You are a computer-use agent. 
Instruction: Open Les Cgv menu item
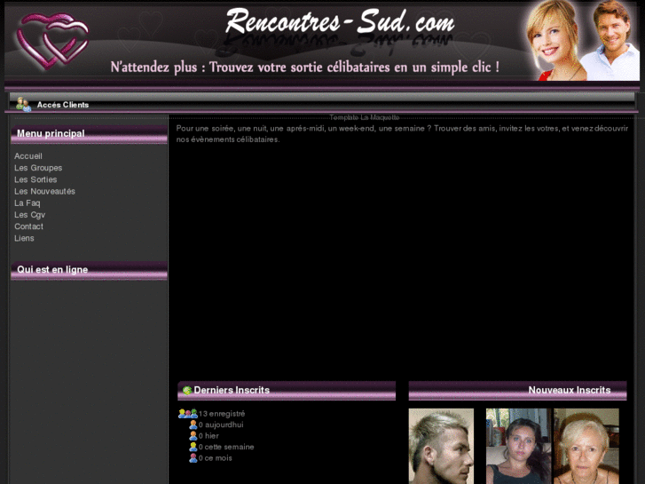coord(29,215)
